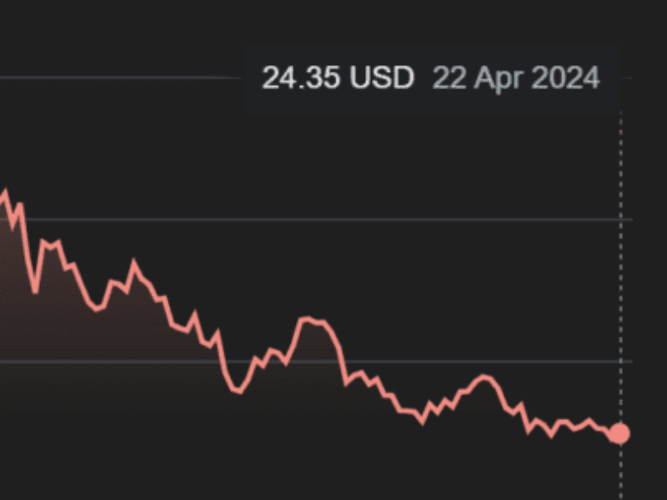
Task: Click the 22 Apr 2024 date label
Action: pos(515,78)
